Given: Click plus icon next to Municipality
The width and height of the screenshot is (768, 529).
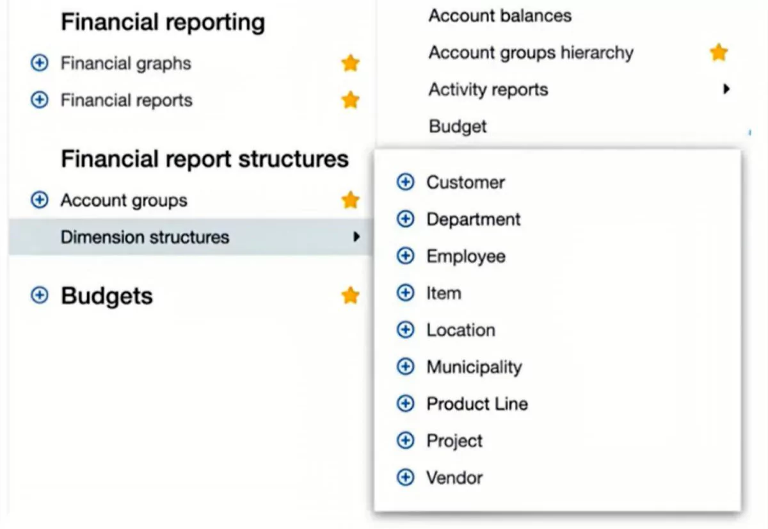Looking at the screenshot, I should point(405,367).
